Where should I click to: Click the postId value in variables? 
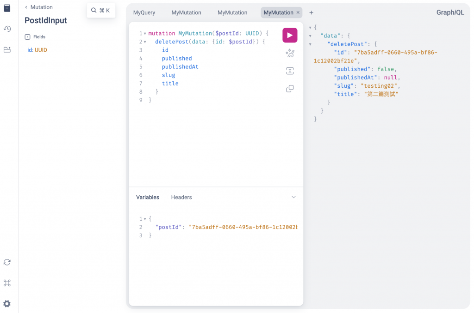[x=243, y=227]
